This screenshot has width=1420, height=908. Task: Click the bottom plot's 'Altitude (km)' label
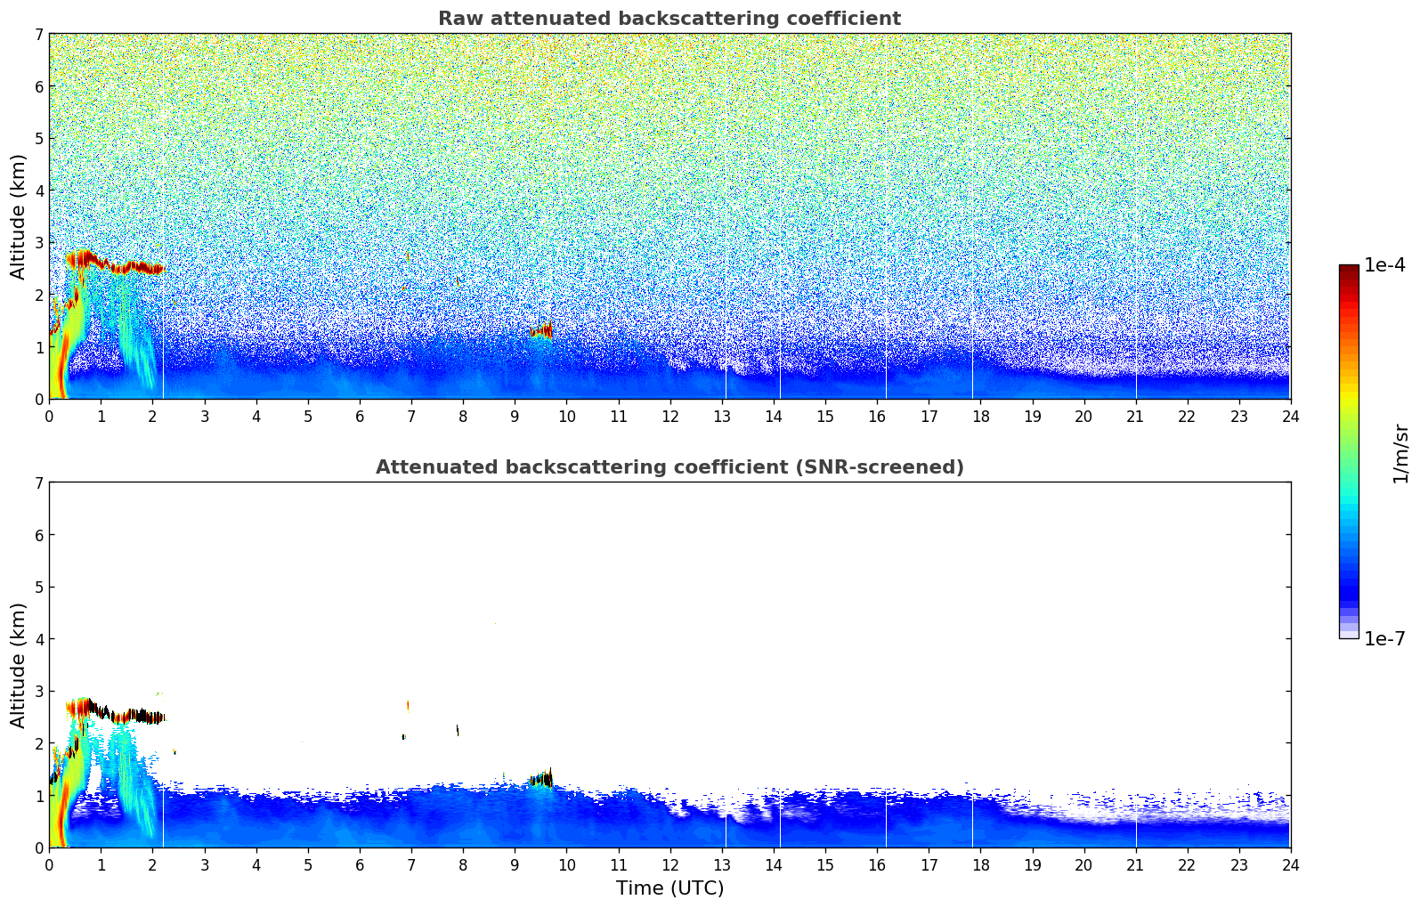tap(18, 665)
